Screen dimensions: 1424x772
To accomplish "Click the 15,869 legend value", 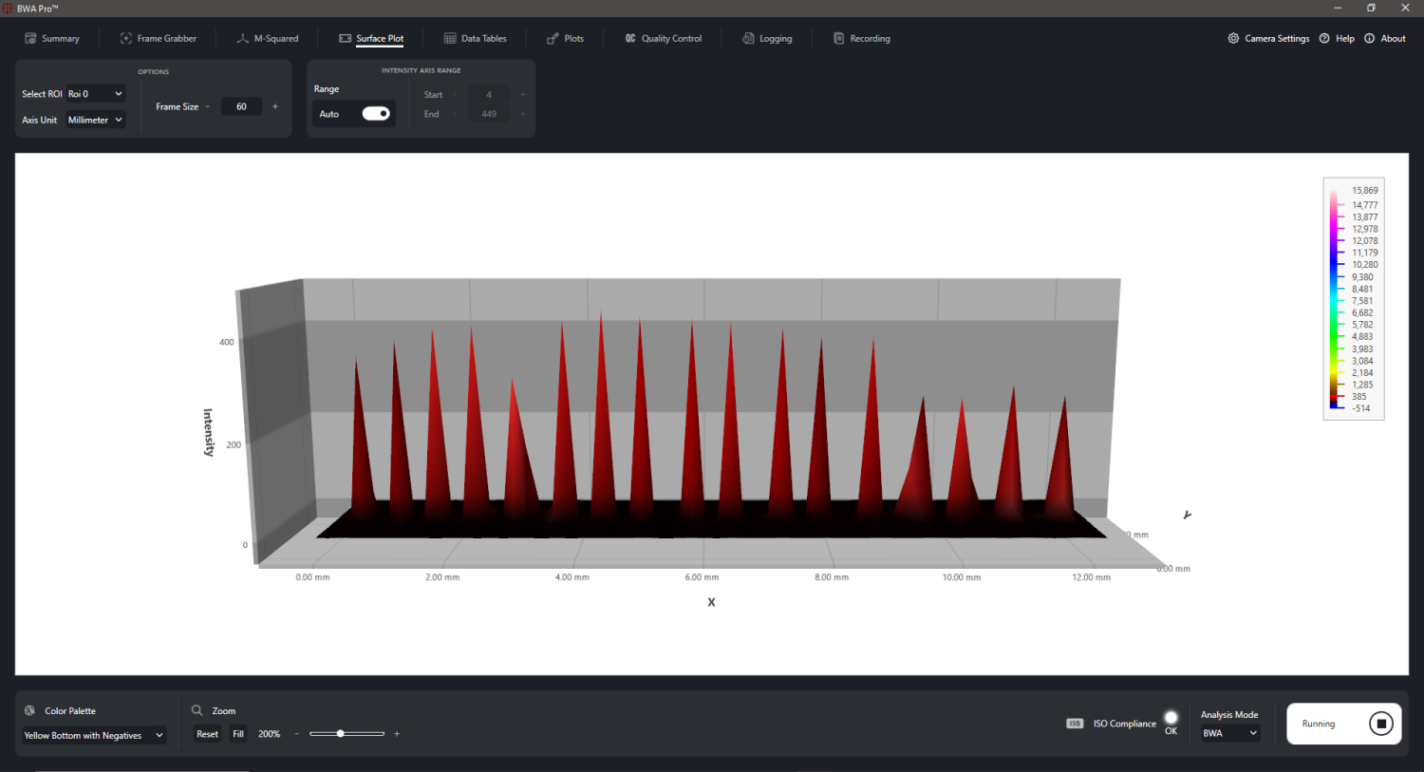I will point(1365,191).
